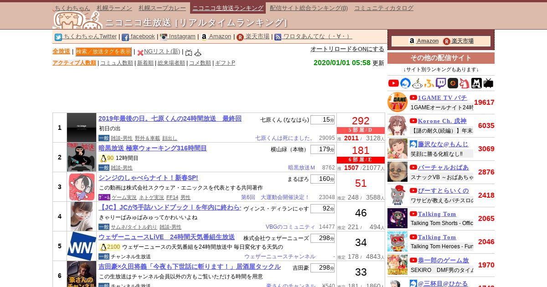This screenshot has height=287, width=547.
Task: Click the 15分 elapsed time field
Action: tap(322, 120)
